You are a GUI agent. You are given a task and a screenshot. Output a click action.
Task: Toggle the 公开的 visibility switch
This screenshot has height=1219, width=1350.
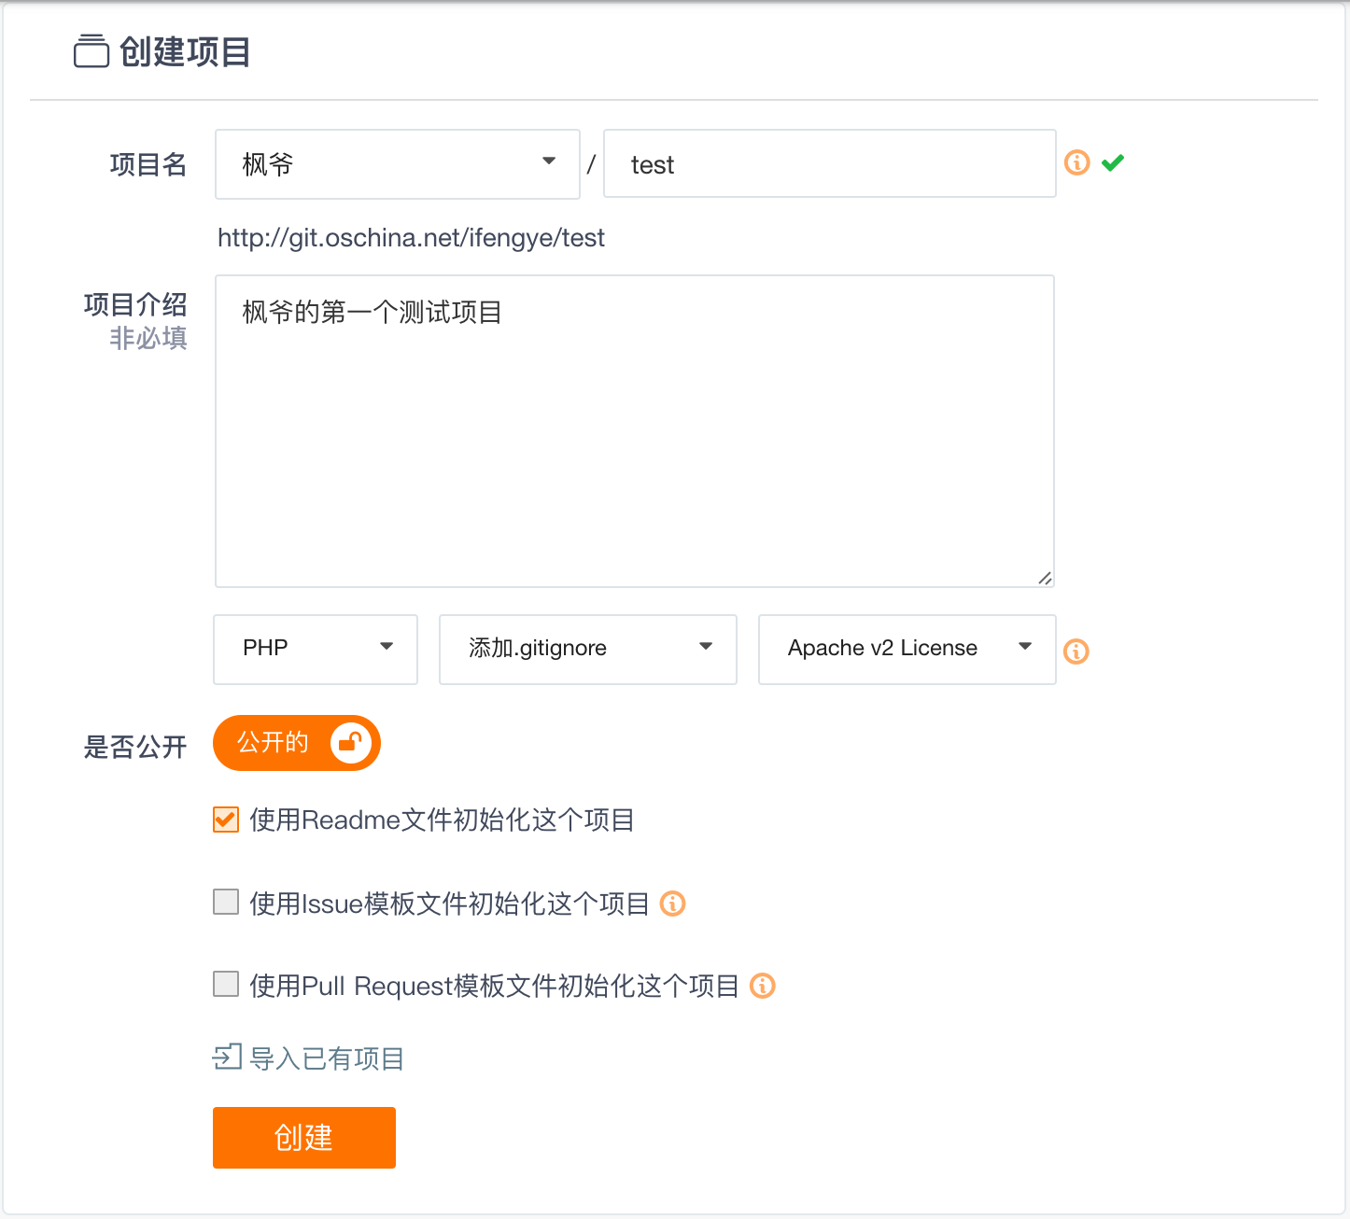(296, 743)
